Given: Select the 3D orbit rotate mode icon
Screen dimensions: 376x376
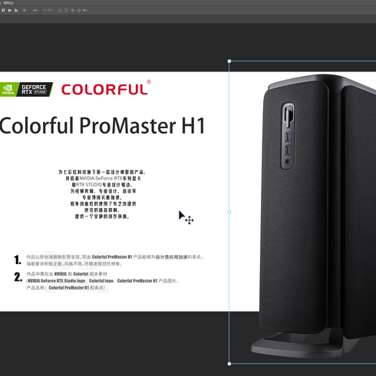Looking at the screenshot, I should 60,11.
